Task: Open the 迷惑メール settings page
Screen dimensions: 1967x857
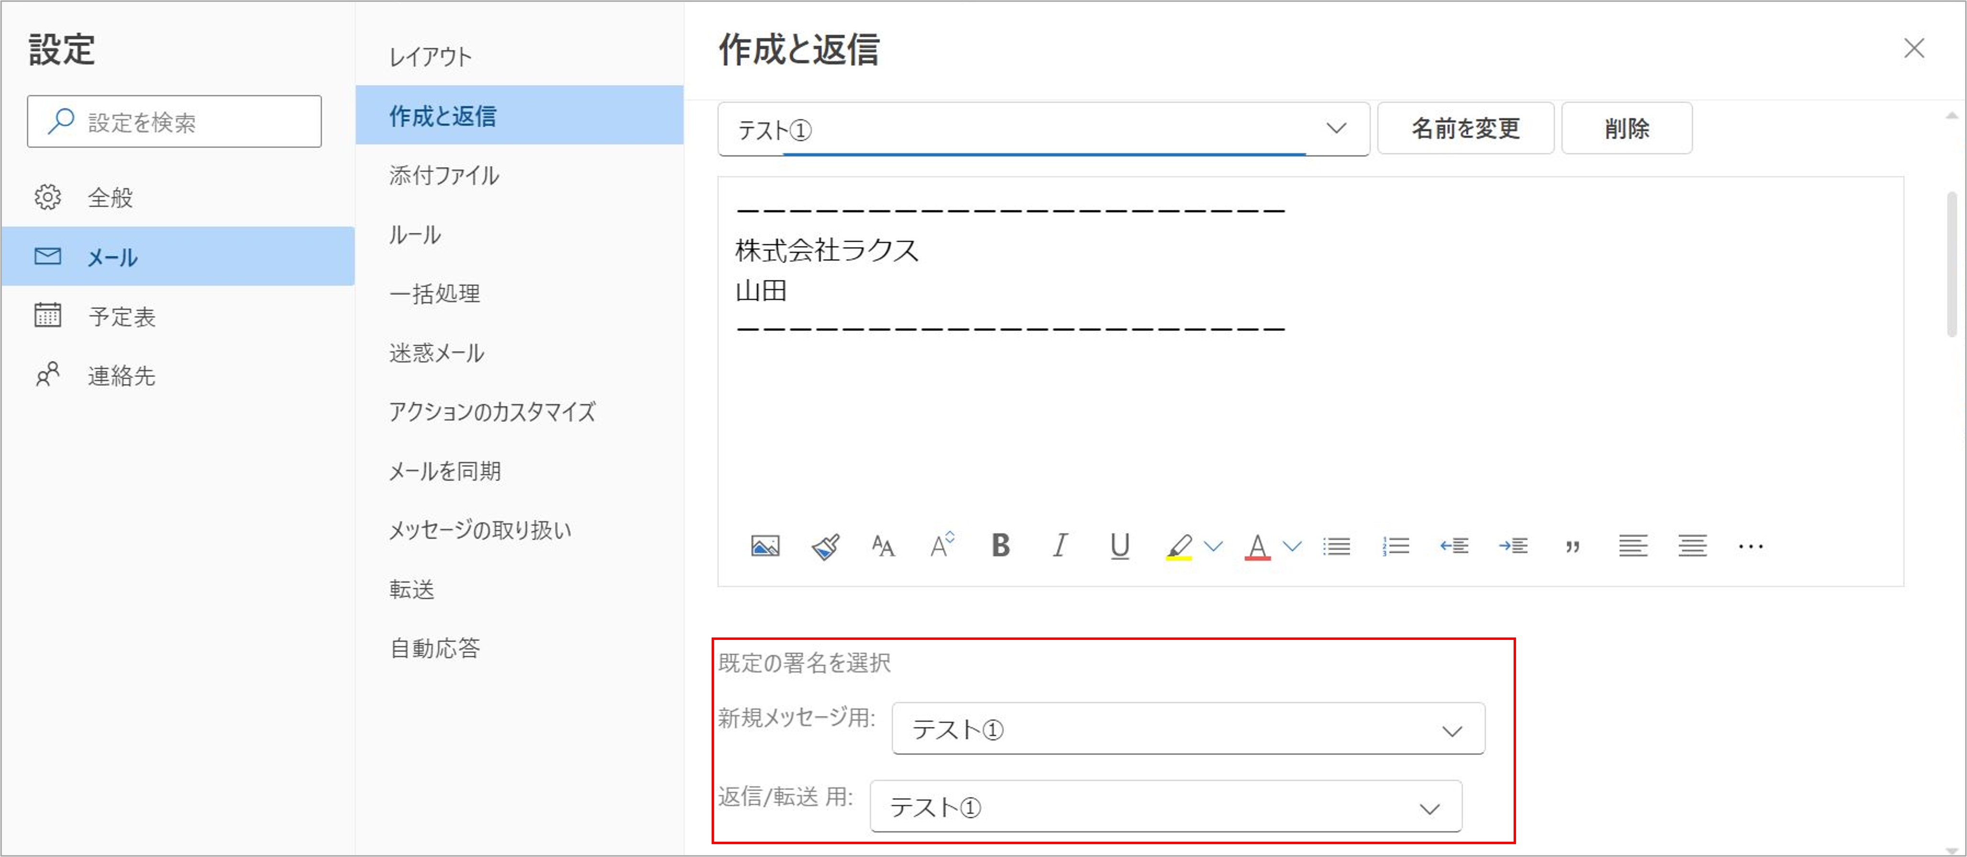Action: pos(519,352)
